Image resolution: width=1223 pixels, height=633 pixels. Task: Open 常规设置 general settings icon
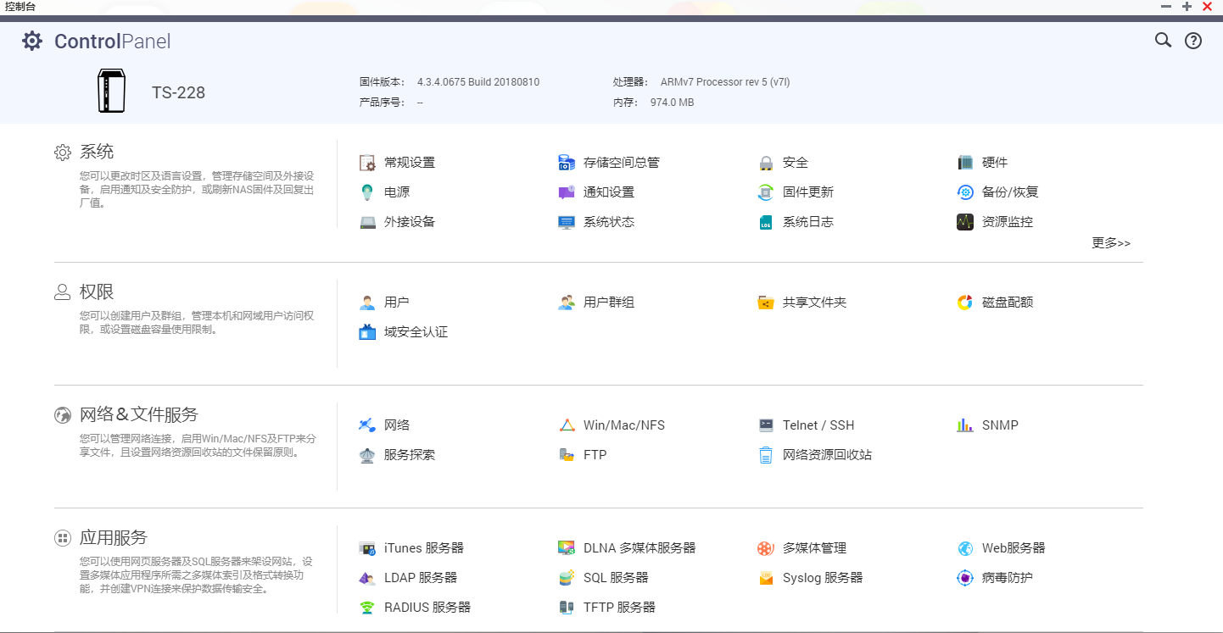(x=367, y=163)
